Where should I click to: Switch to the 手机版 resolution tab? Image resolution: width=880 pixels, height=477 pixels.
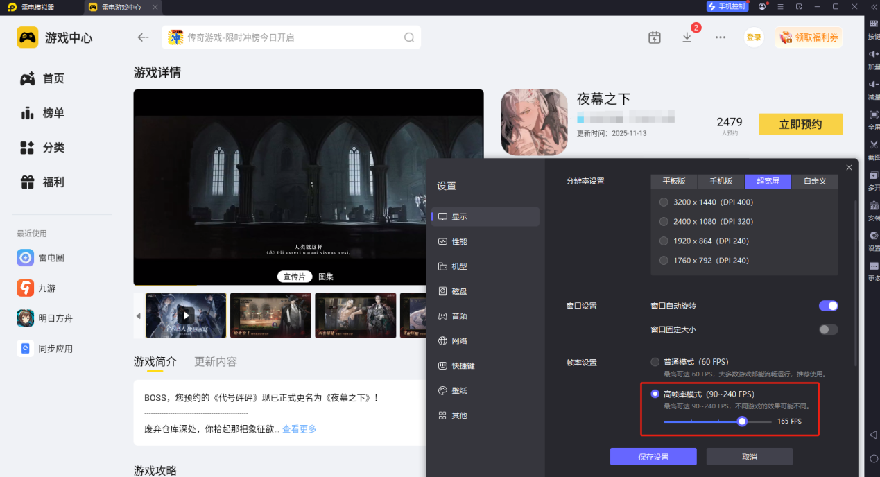point(721,181)
